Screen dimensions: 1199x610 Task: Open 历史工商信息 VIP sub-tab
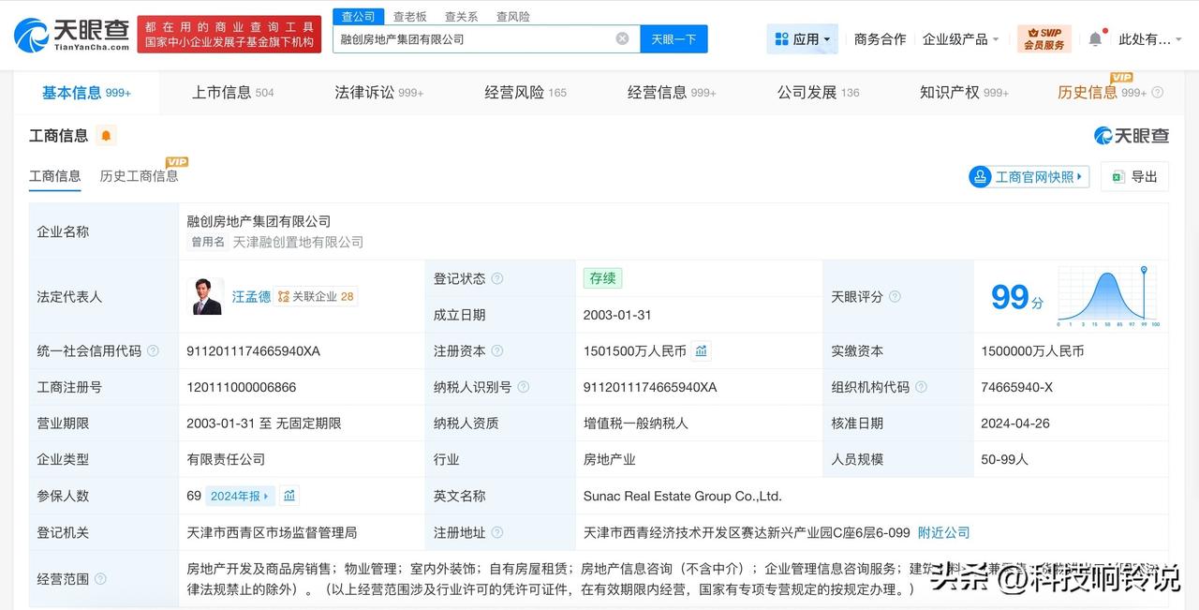tap(139, 176)
